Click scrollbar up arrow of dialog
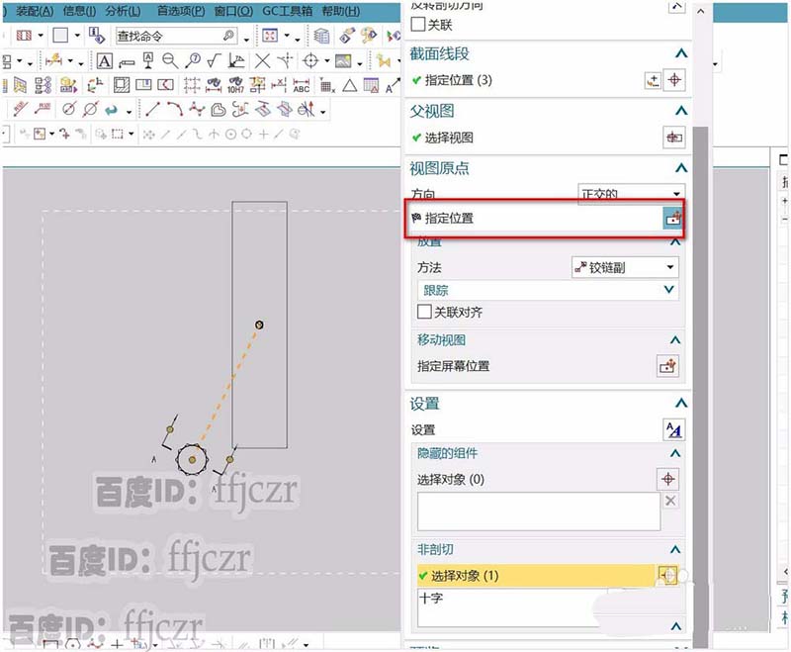The width and height of the screenshot is (791, 652). [x=700, y=11]
